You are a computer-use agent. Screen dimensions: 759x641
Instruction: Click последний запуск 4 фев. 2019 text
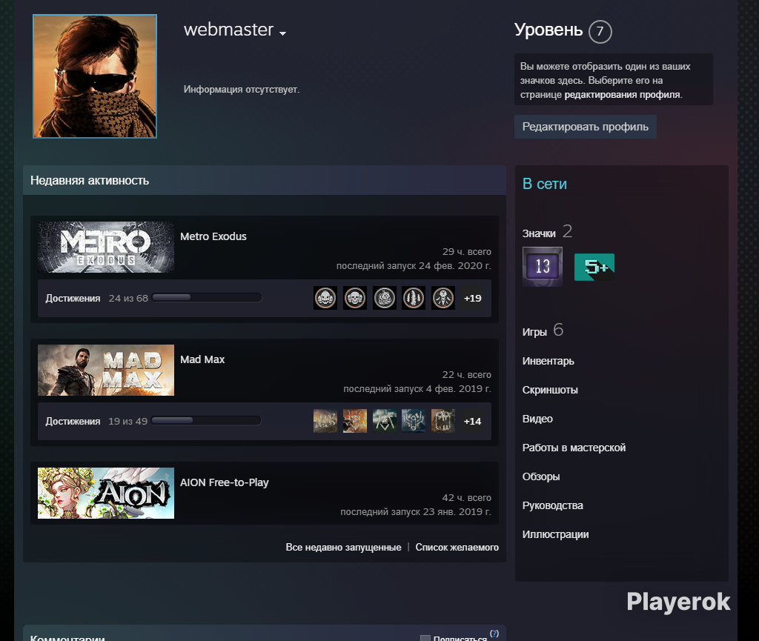pos(417,388)
